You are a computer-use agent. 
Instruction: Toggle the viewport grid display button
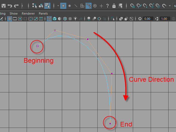click(9, 19)
